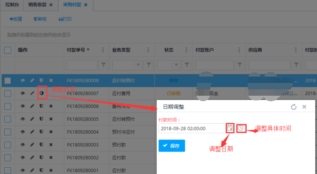Click refresh icon in 日期调整 dialog
This screenshot has width=317, height=174.
click(x=293, y=107)
